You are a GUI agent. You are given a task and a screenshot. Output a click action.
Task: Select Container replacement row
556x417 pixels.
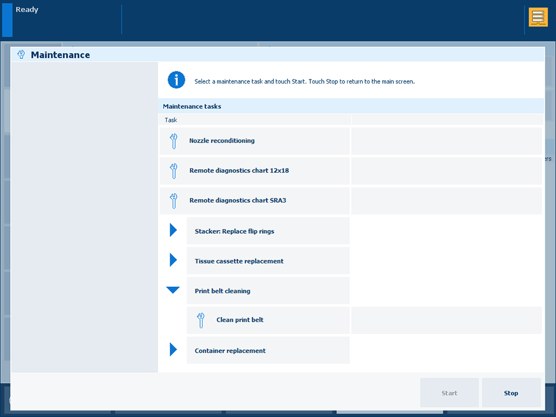point(268,350)
